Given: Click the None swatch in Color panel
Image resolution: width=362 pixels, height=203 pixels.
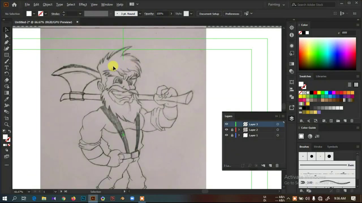Looking at the screenshot, I should 300,33.
